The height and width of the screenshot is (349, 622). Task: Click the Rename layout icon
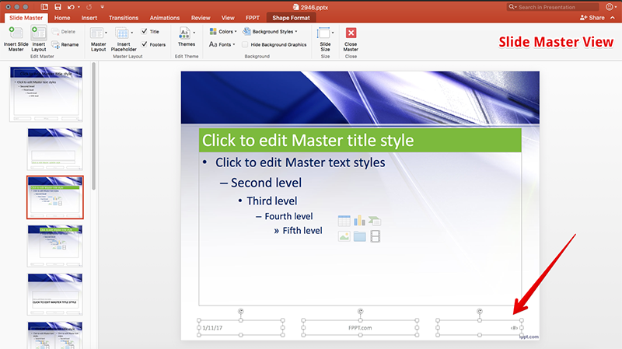(x=56, y=44)
